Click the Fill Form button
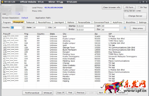Image resolution: width=149 pixels, height=96 pixels. pos(129,7)
